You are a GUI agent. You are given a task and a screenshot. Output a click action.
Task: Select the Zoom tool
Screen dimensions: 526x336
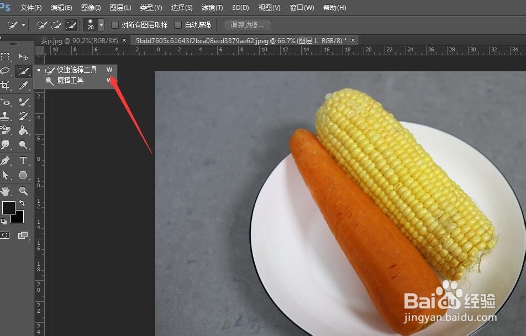(x=23, y=191)
